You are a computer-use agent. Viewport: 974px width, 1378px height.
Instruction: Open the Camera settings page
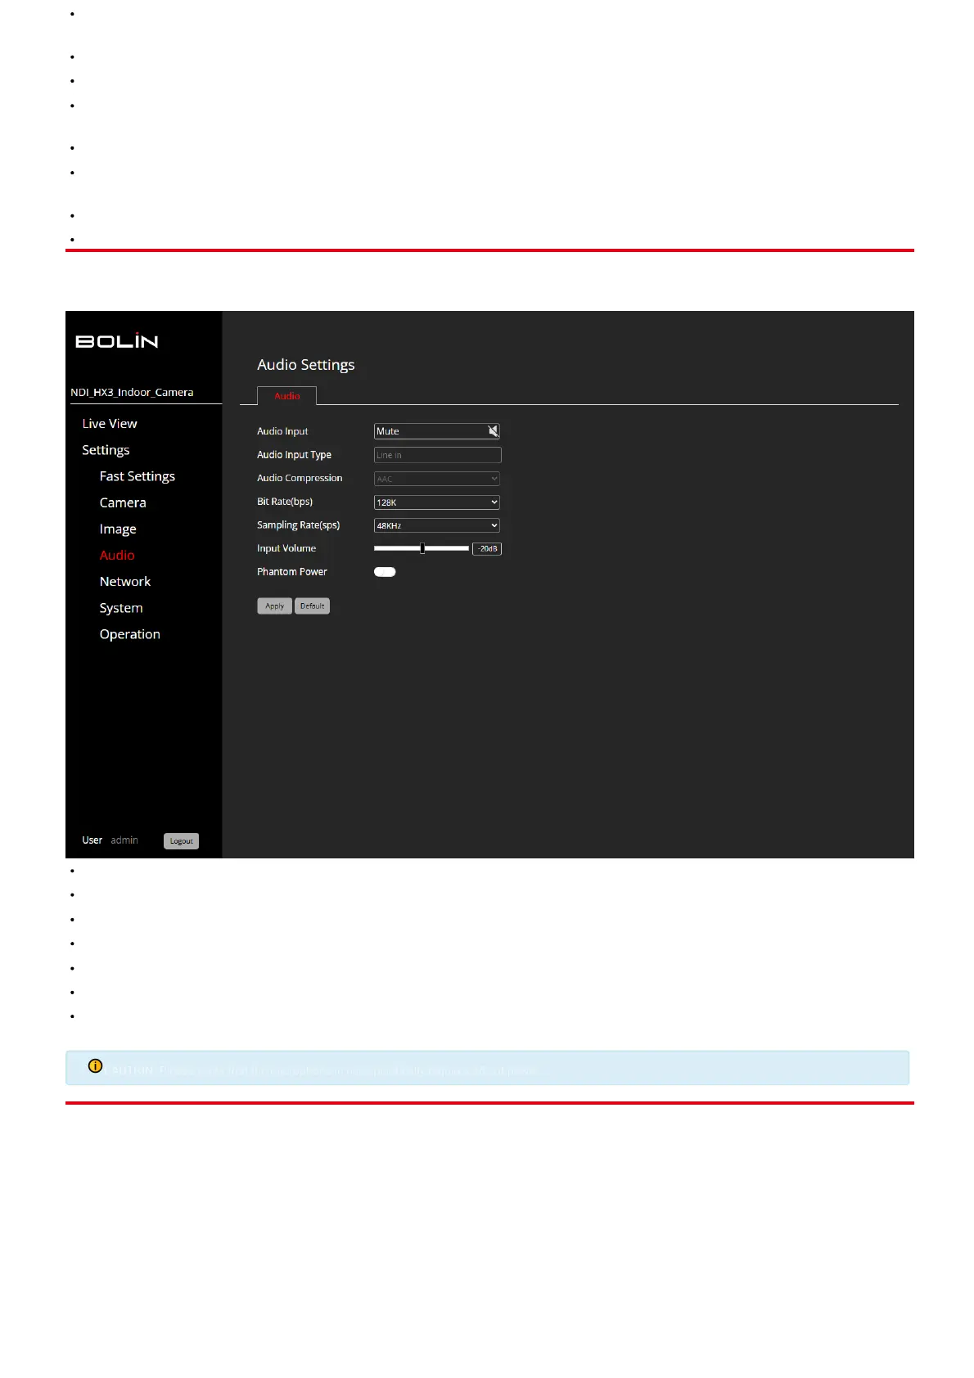click(123, 502)
